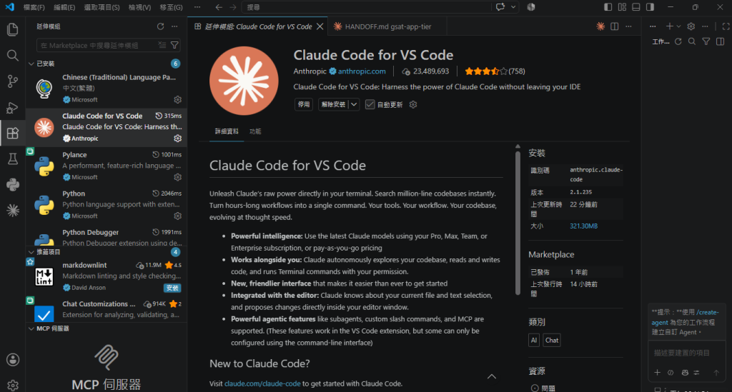Screen dimensions: 732x392
Task: Navigate back with the left arrow
Action: (x=219, y=7)
